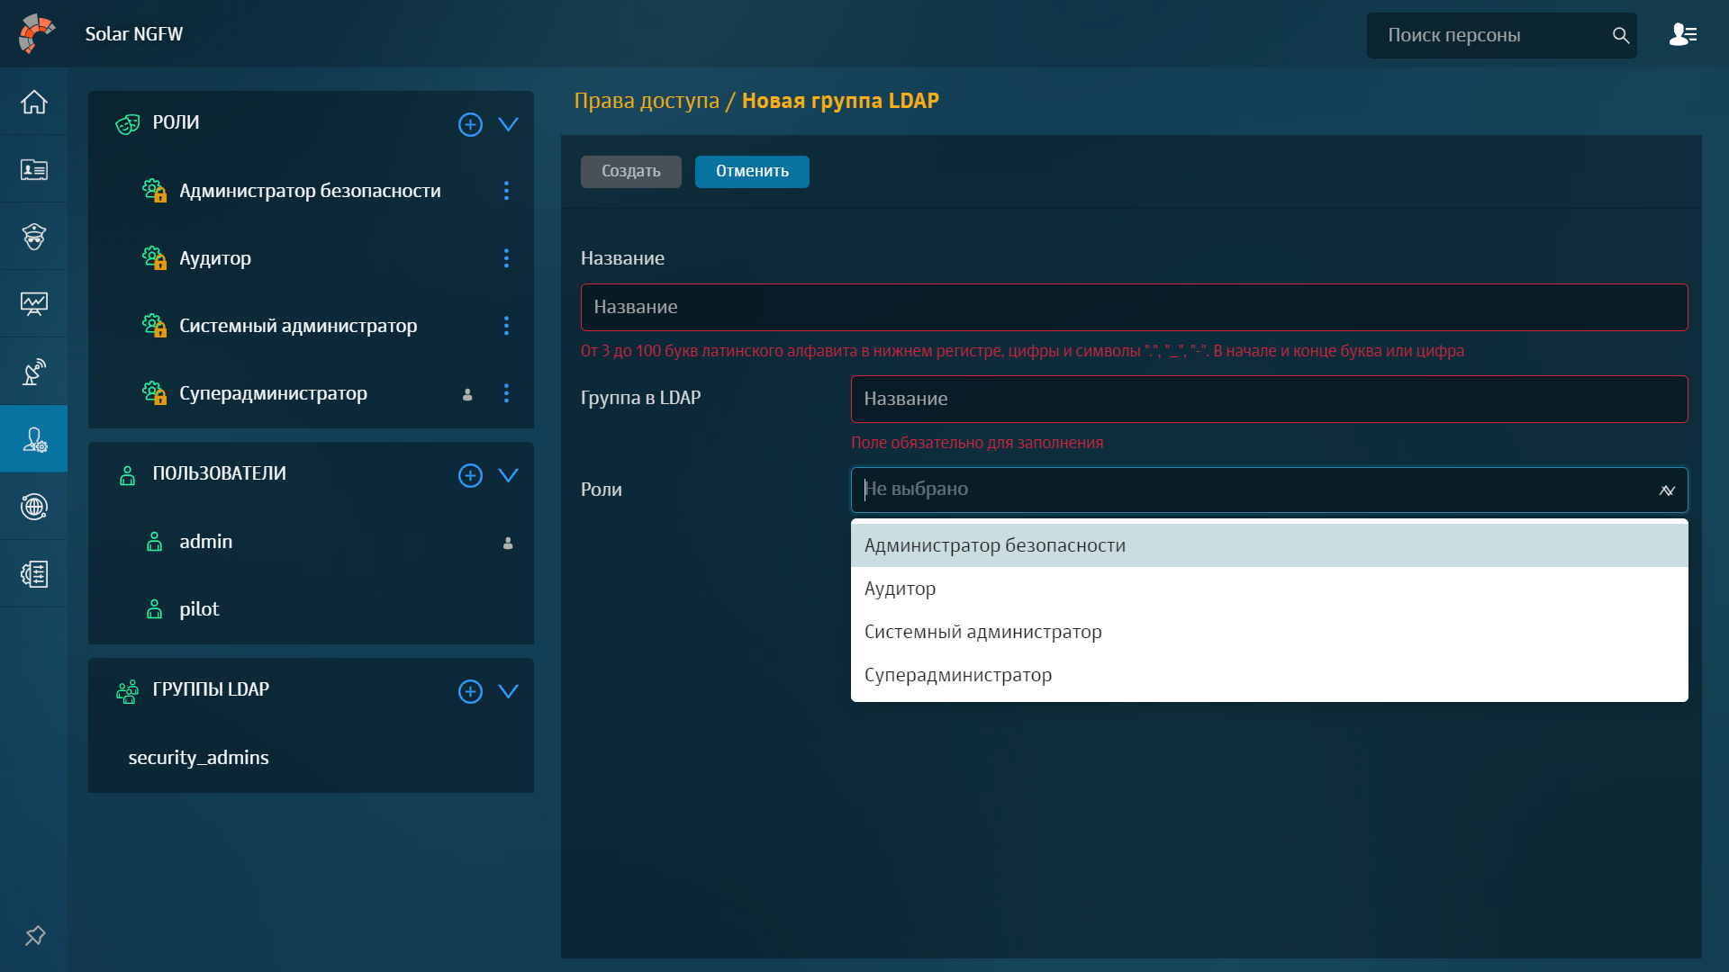Collapse the РОЛИ section chevron

[508, 124]
